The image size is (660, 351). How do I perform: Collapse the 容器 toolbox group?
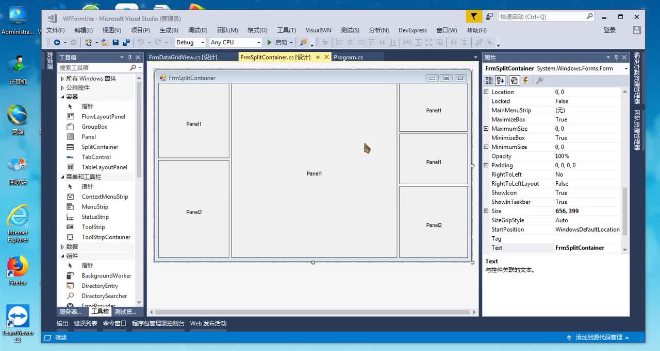click(62, 97)
